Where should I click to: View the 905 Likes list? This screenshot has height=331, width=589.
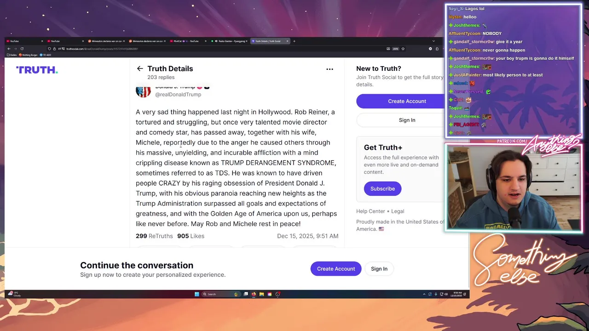click(191, 236)
